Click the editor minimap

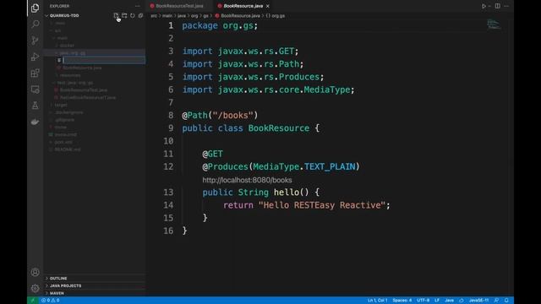click(x=494, y=24)
